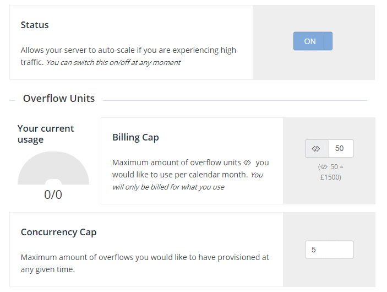Click the small overflow icon before '50 = £1500'
The height and width of the screenshot is (292, 387).
(324, 167)
